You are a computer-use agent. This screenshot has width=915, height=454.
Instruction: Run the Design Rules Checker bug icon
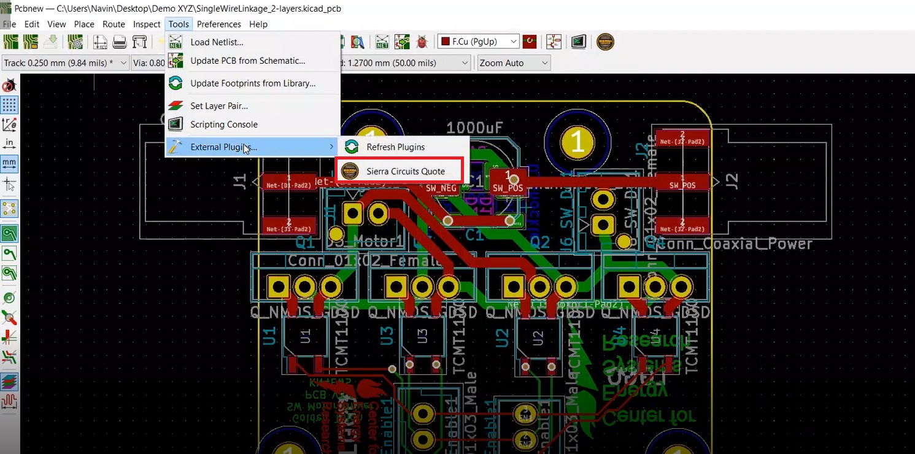[422, 42]
